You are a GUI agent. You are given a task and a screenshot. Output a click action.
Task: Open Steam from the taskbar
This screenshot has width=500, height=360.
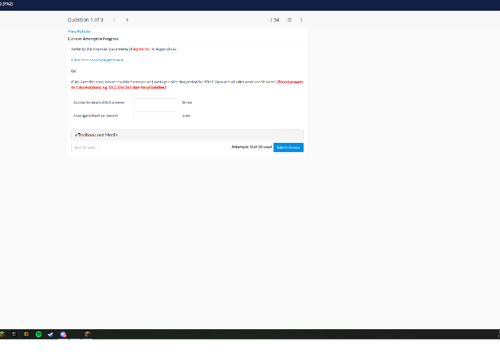[x=51, y=334]
